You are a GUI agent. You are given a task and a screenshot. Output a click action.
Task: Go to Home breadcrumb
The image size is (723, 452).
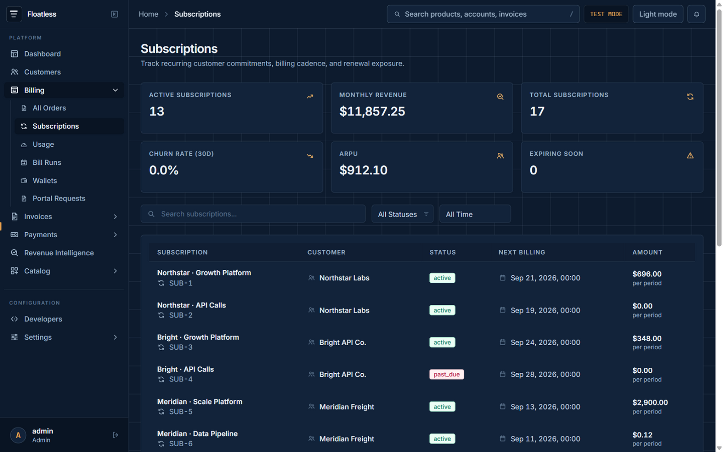point(148,14)
